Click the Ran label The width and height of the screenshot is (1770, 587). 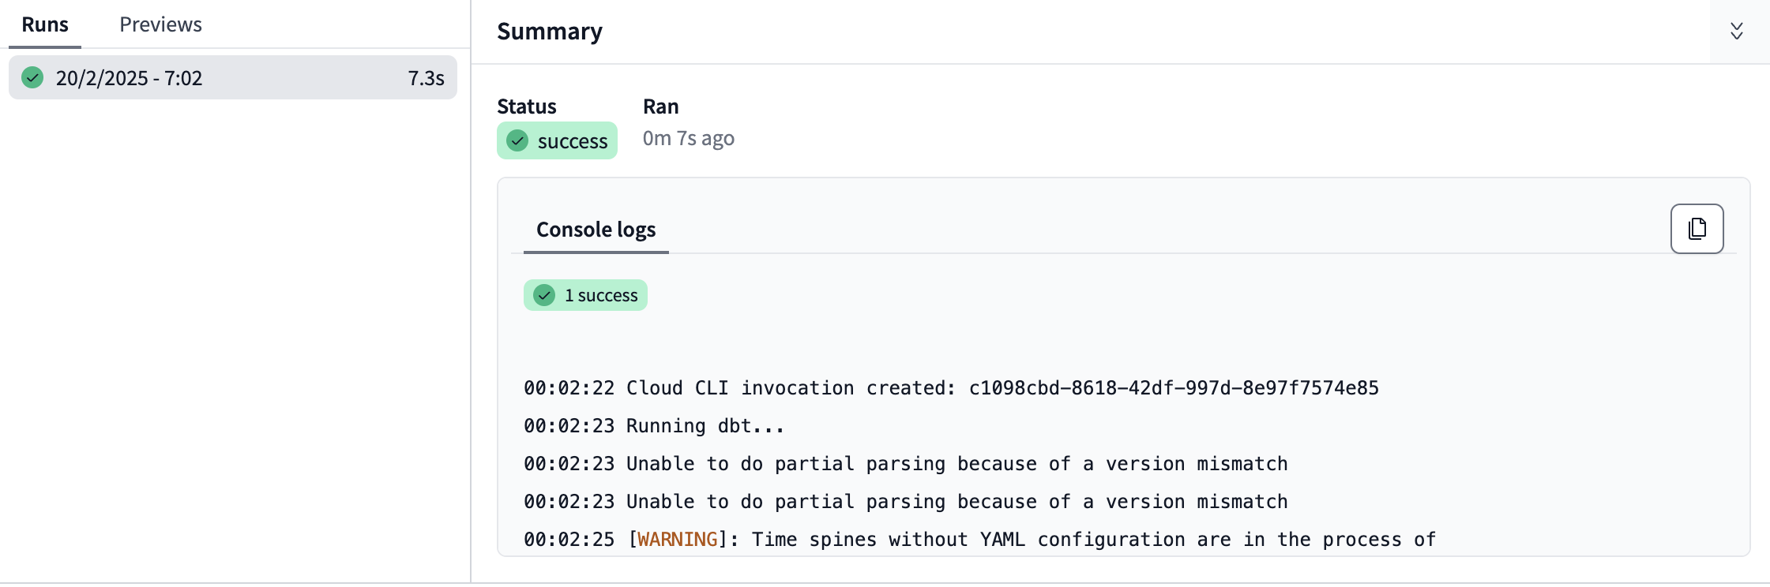click(660, 107)
